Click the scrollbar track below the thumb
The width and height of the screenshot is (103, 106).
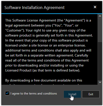click(100, 61)
